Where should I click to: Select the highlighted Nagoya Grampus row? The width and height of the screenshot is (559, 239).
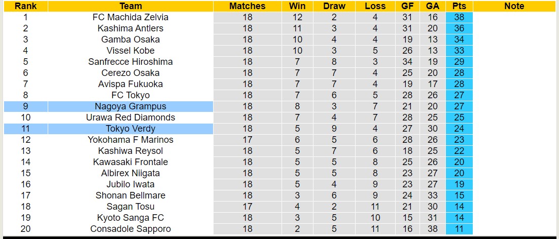pos(130,106)
